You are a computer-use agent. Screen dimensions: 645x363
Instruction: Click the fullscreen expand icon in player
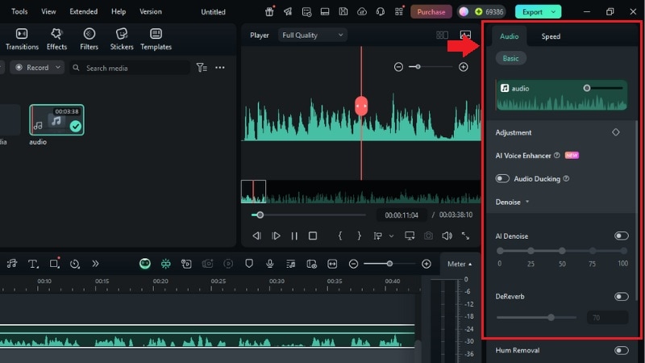coord(465,236)
